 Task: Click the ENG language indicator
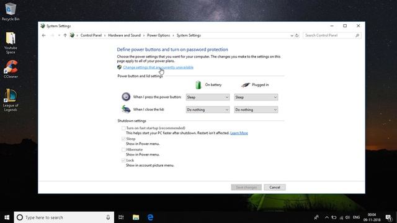[357, 217]
